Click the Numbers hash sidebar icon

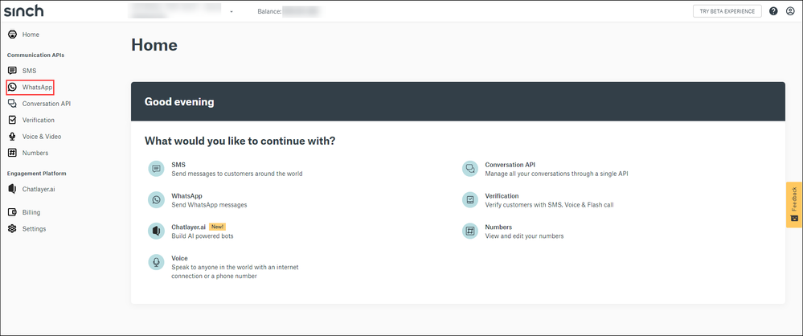[12, 153]
